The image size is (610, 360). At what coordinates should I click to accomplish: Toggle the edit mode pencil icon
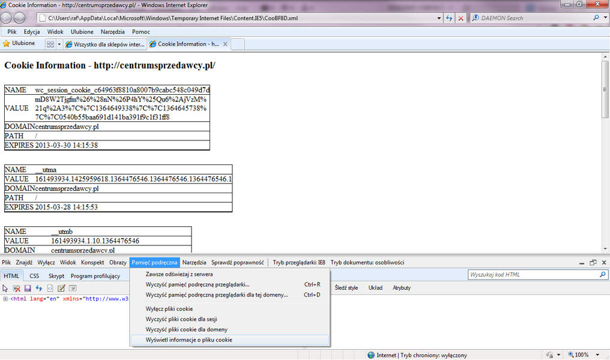(x=61, y=288)
